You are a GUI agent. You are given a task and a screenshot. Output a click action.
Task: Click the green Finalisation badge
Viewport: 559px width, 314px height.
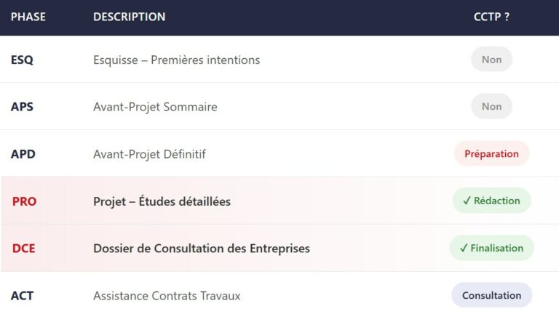pyautogui.click(x=491, y=248)
